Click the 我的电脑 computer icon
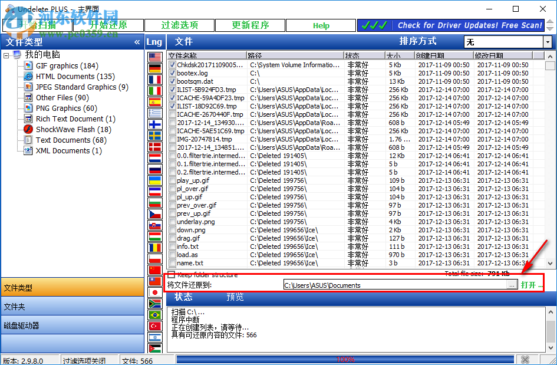Viewport: 557px width, 365px height. (x=17, y=54)
